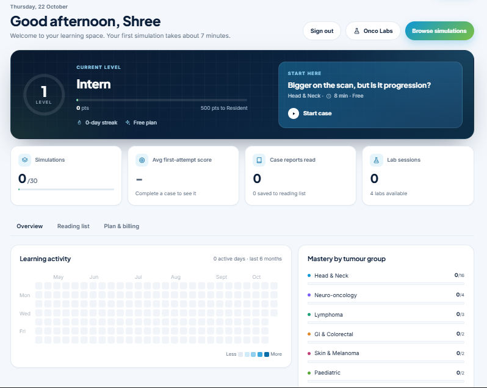Start the Head & Neck case
The image size is (487, 388).
pyautogui.click(x=309, y=113)
